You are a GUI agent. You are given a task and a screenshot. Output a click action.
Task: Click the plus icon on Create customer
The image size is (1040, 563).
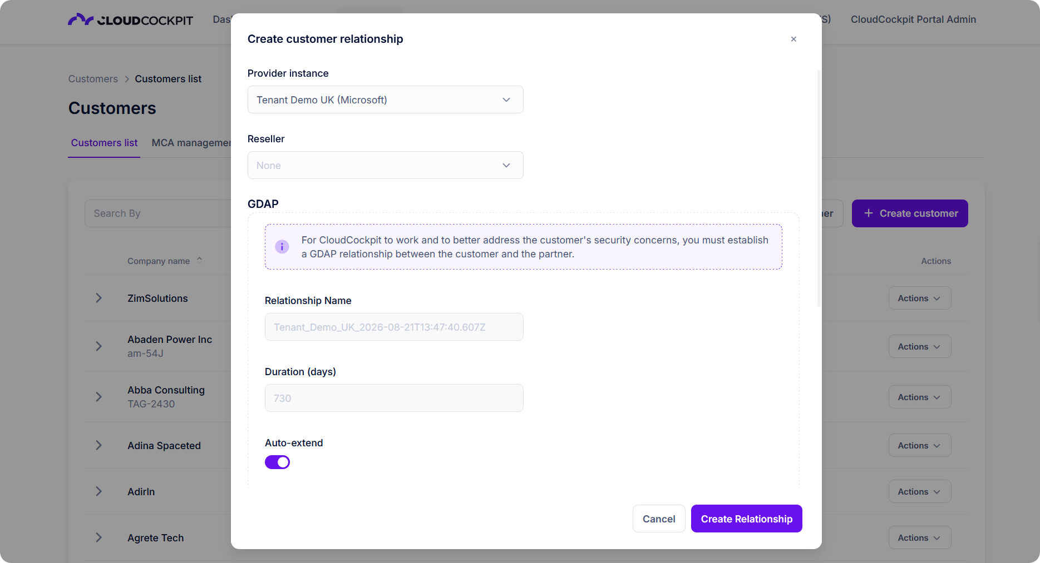tap(868, 213)
